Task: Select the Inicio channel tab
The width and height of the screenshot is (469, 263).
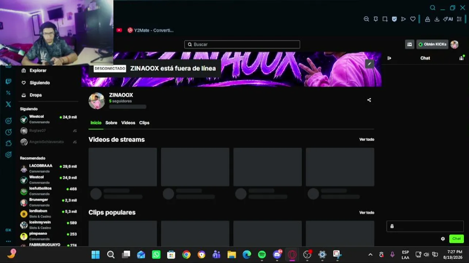Action: click(96, 123)
